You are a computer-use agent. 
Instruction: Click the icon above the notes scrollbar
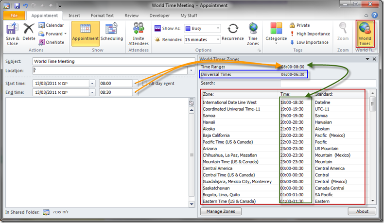[x=192, y=103]
